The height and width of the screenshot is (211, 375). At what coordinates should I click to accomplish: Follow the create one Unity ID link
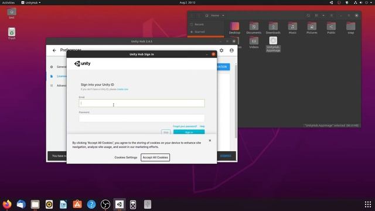click(x=122, y=89)
